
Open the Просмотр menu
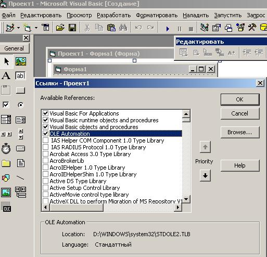[x=79, y=15]
